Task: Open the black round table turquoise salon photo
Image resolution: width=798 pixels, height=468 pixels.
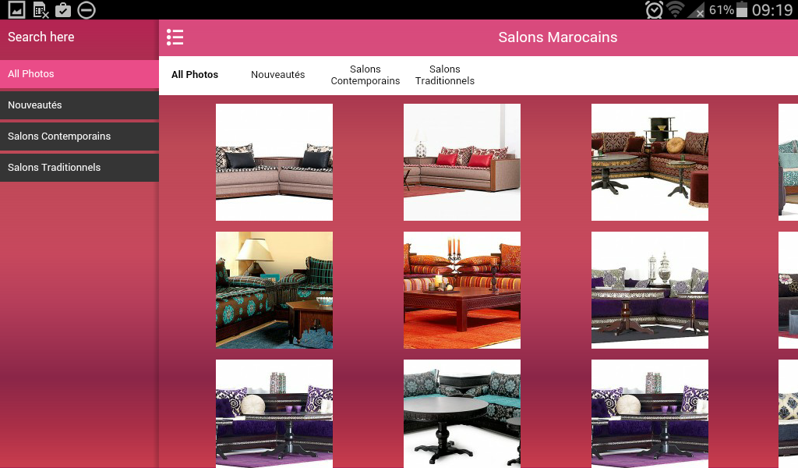Action: pos(462,413)
